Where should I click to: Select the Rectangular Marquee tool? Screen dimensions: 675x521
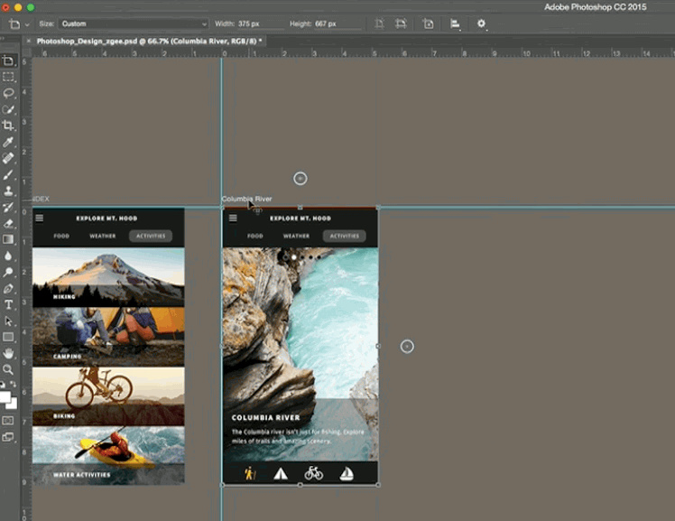(x=9, y=77)
